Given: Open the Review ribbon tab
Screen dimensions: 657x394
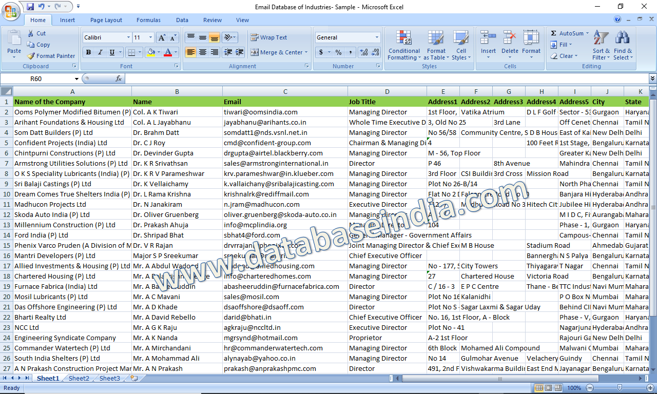Looking at the screenshot, I should [212, 20].
